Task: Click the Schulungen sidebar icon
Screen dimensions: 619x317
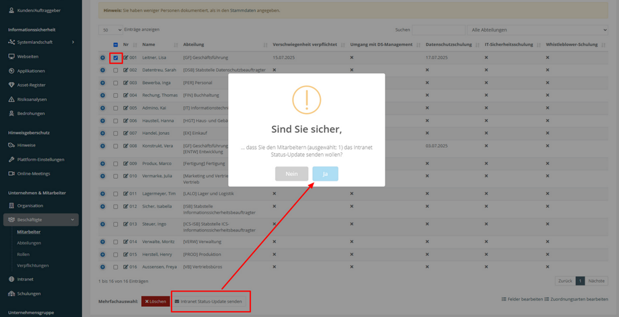Action: click(x=11, y=293)
